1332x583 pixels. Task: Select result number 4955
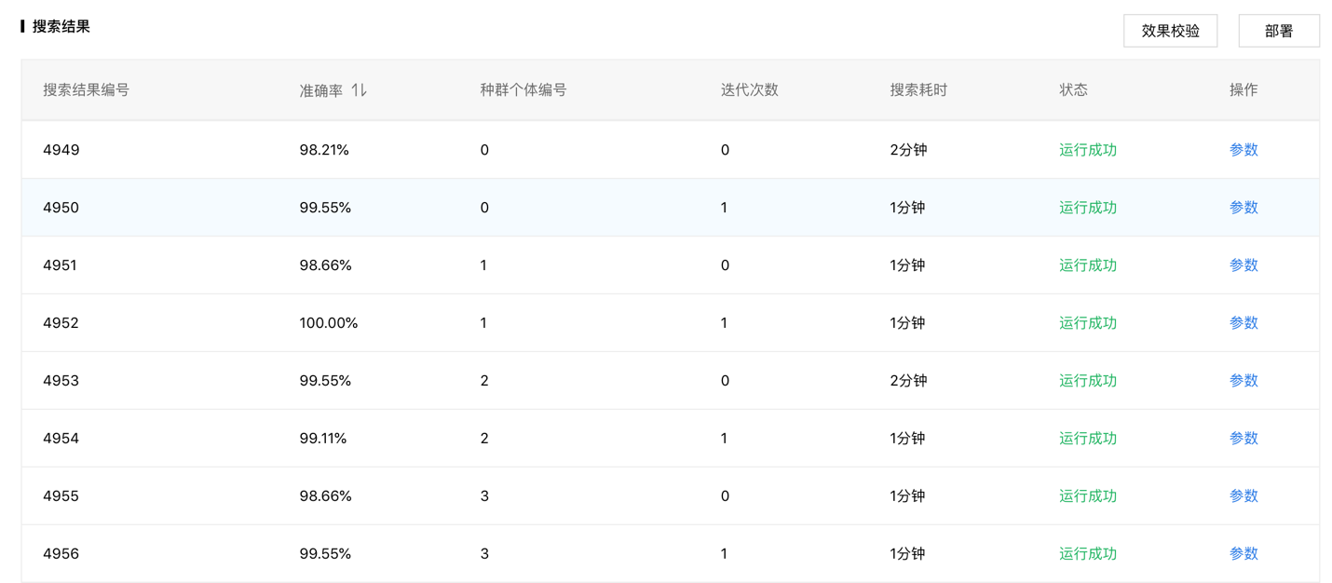61,496
